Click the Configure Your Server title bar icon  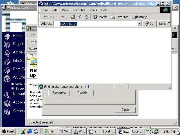4,8
